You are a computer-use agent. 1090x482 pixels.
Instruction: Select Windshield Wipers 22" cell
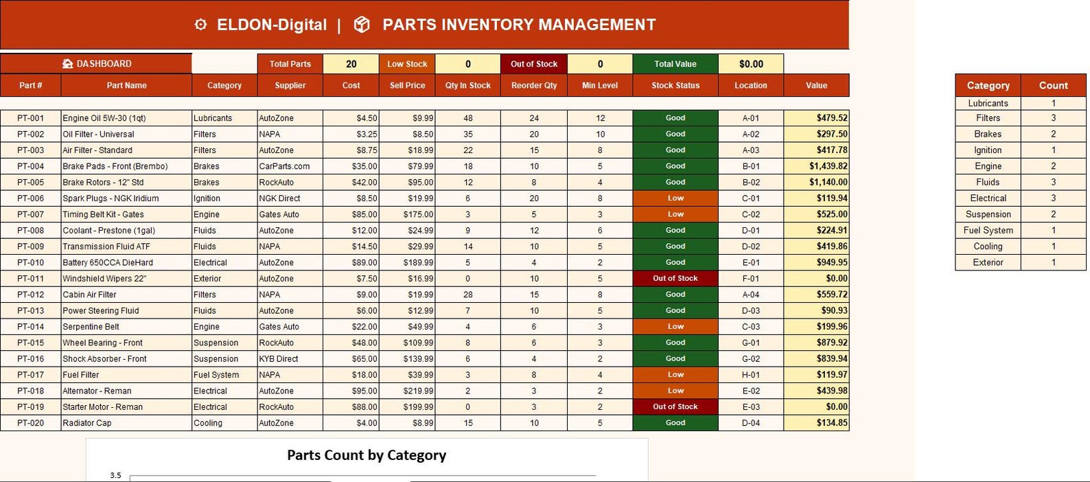[x=126, y=279]
